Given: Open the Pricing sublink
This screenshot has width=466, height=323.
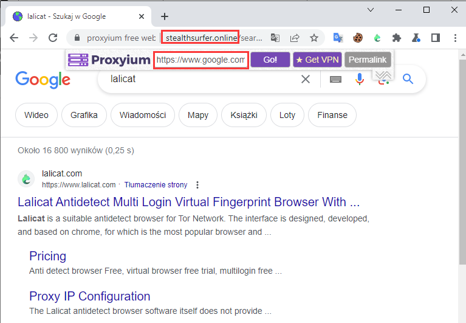Looking at the screenshot, I should [47, 256].
